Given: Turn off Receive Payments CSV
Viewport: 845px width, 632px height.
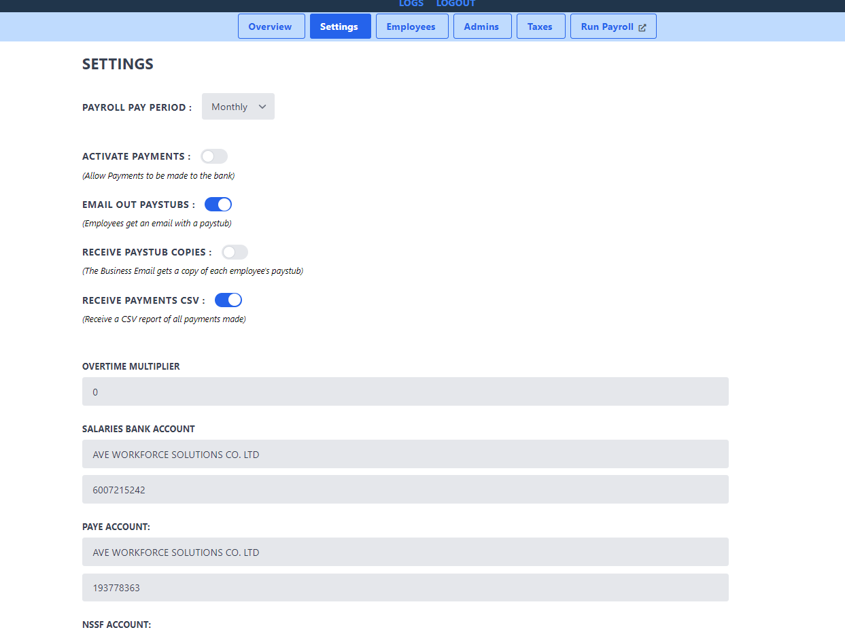Looking at the screenshot, I should [x=228, y=300].
